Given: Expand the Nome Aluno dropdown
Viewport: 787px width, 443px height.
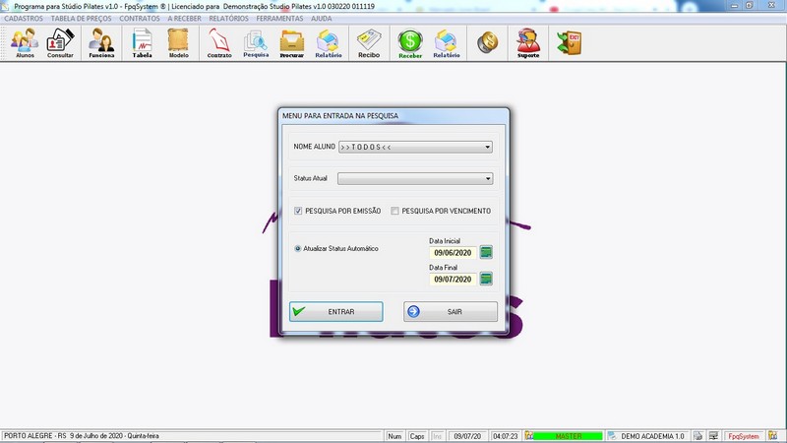Looking at the screenshot, I should click(x=487, y=147).
